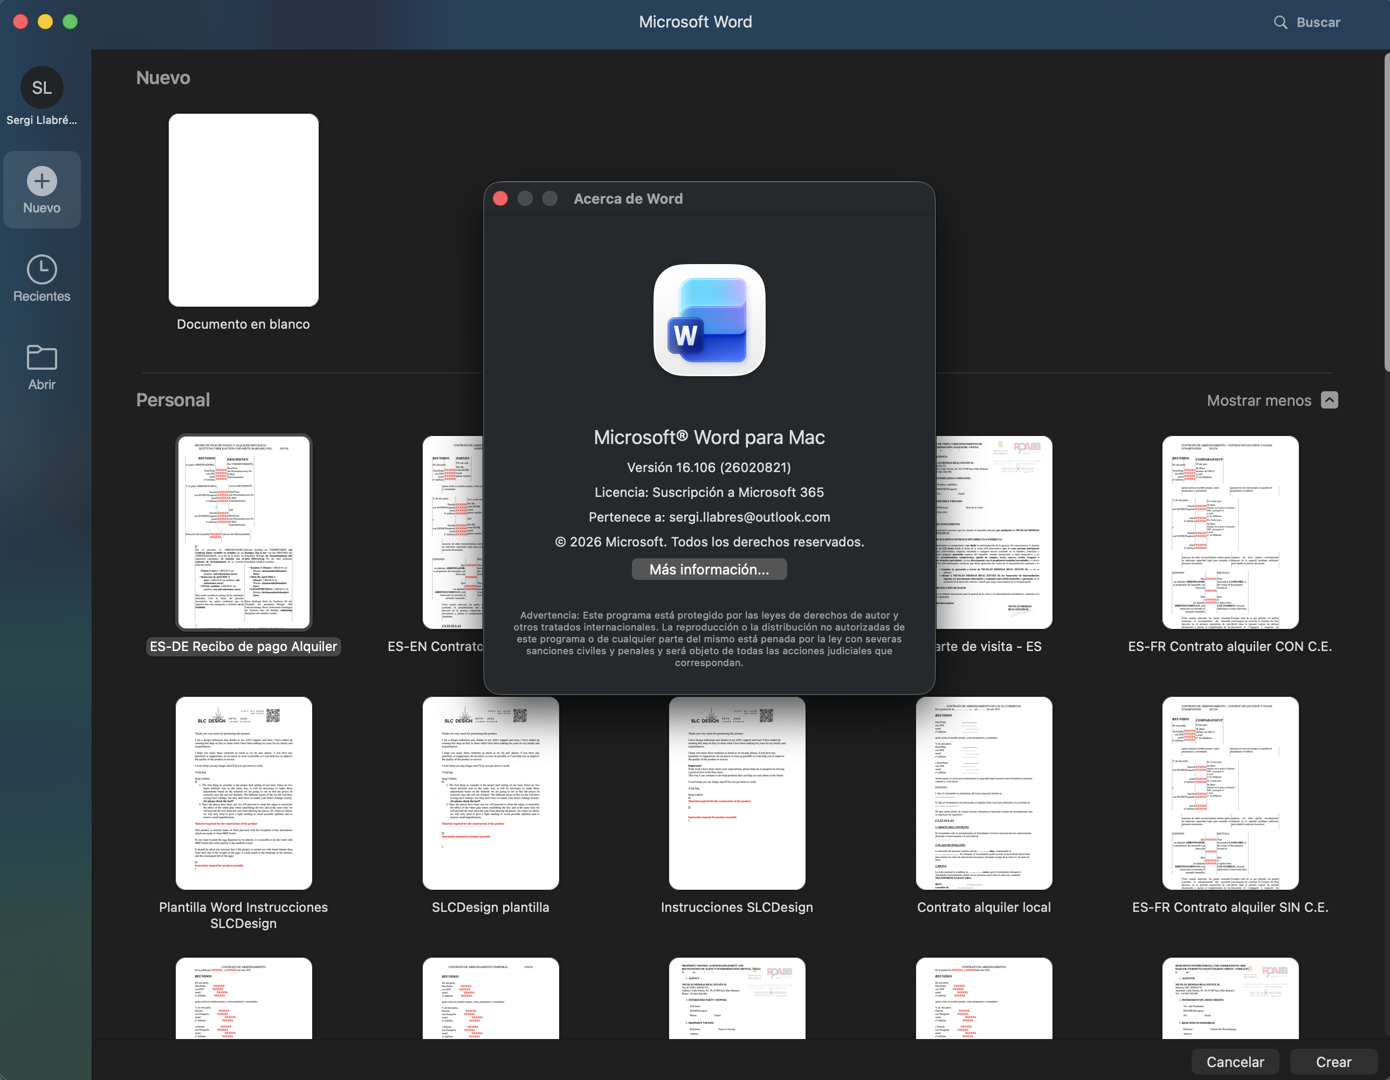Viewport: 1390px width, 1080px height.
Task: Click the Nuevo plus icon in sidebar
Action: [x=42, y=181]
